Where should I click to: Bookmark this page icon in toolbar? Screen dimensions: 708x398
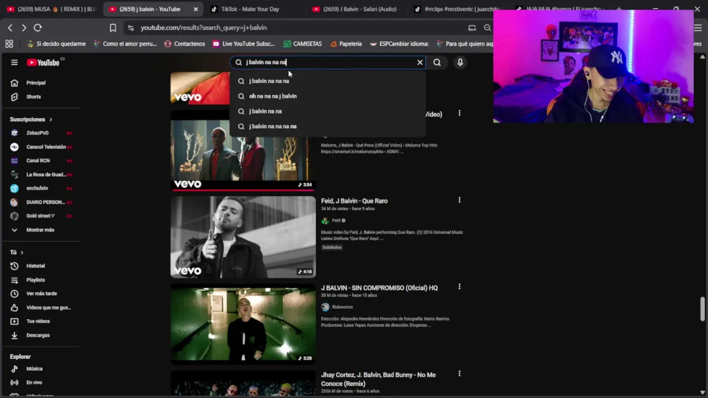[x=113, y=28]
